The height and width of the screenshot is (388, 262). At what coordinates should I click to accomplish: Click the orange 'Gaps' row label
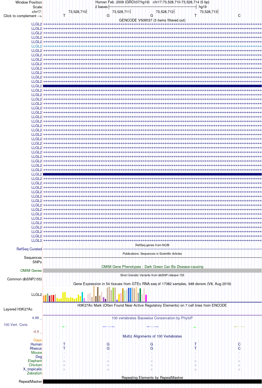coord(38,340)
